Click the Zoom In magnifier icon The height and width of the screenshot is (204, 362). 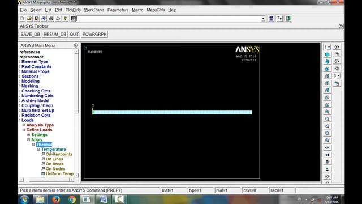pyautogui.click(x=327, y=133)
